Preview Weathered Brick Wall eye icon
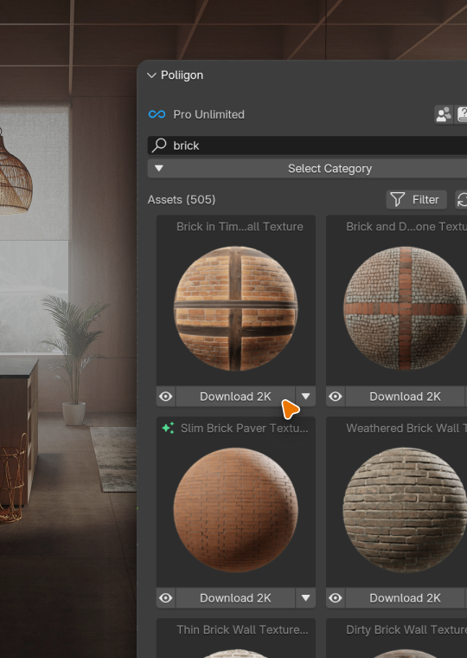Image resolution: width=467 pixels, height=658 pixels. point(336,598)
